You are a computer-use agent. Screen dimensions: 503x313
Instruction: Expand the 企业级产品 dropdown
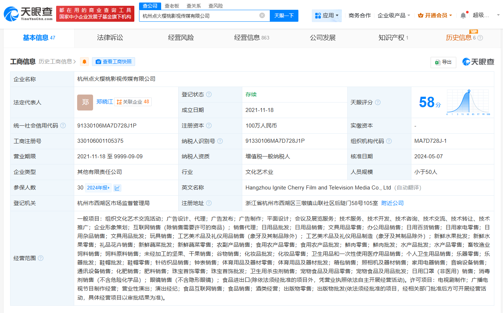pos(394,16)
